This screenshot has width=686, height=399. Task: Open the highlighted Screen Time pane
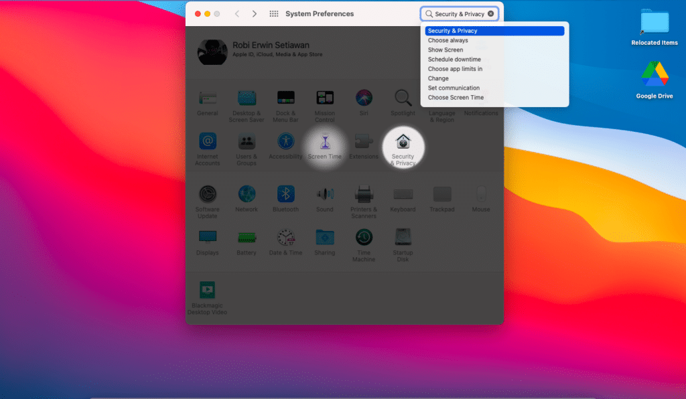point(325,147)
